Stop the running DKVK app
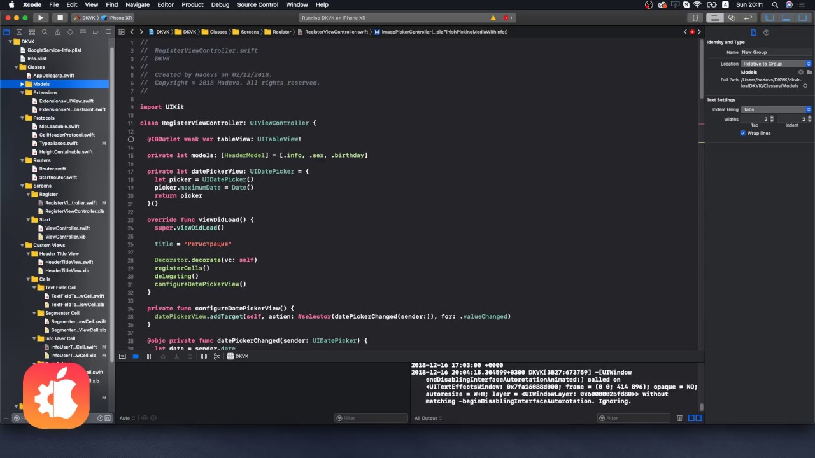 [59, 18]
